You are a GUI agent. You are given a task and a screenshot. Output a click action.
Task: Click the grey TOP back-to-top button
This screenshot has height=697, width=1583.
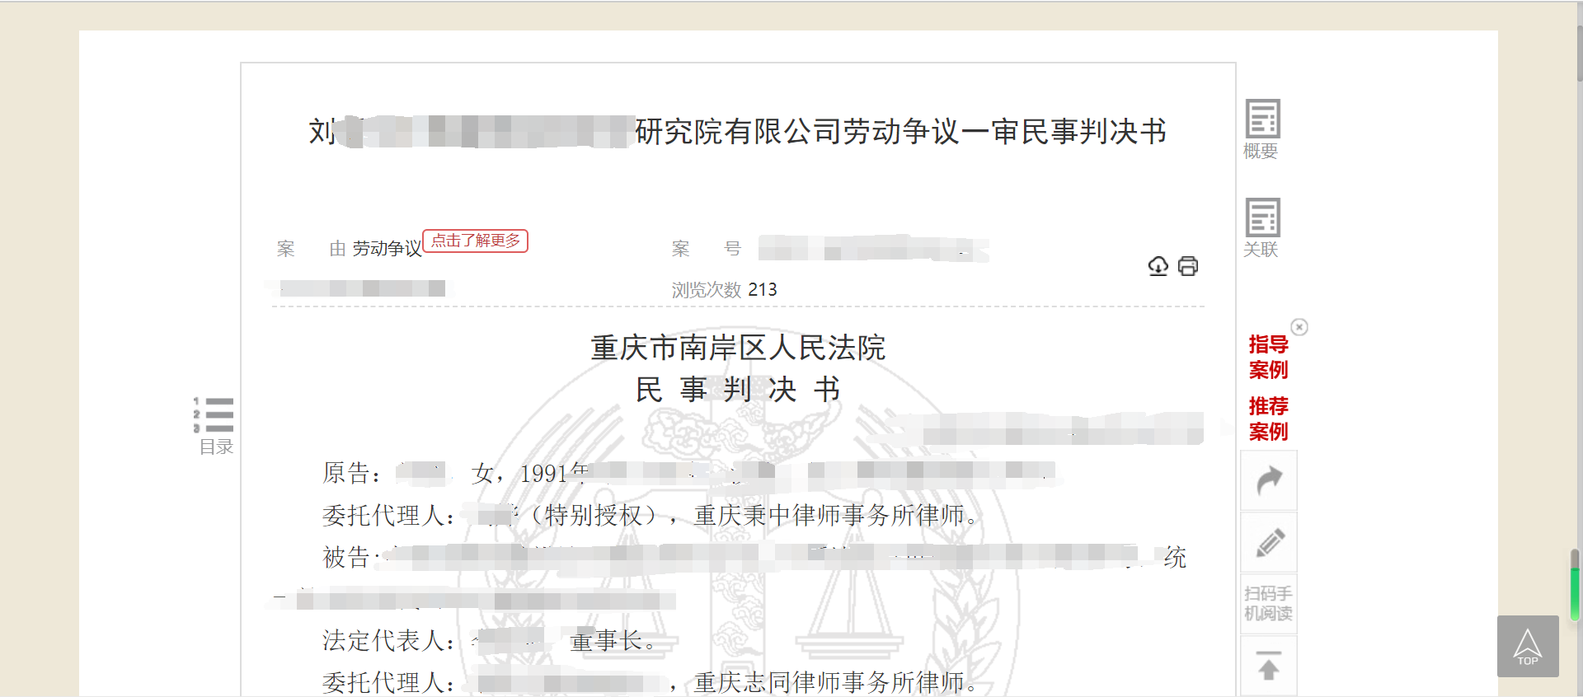click(1528, 647)
